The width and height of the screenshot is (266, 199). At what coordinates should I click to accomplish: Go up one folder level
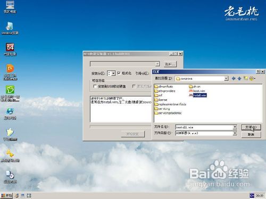pyautogui.click(x=239, y=79)
